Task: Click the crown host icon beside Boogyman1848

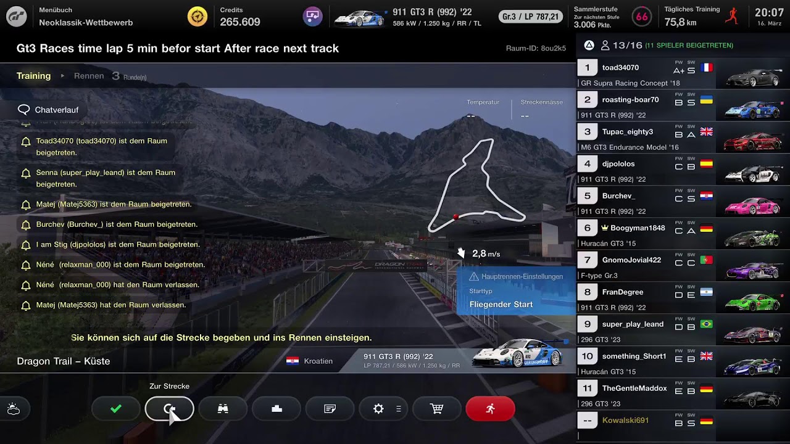Action: pos(605,228)
